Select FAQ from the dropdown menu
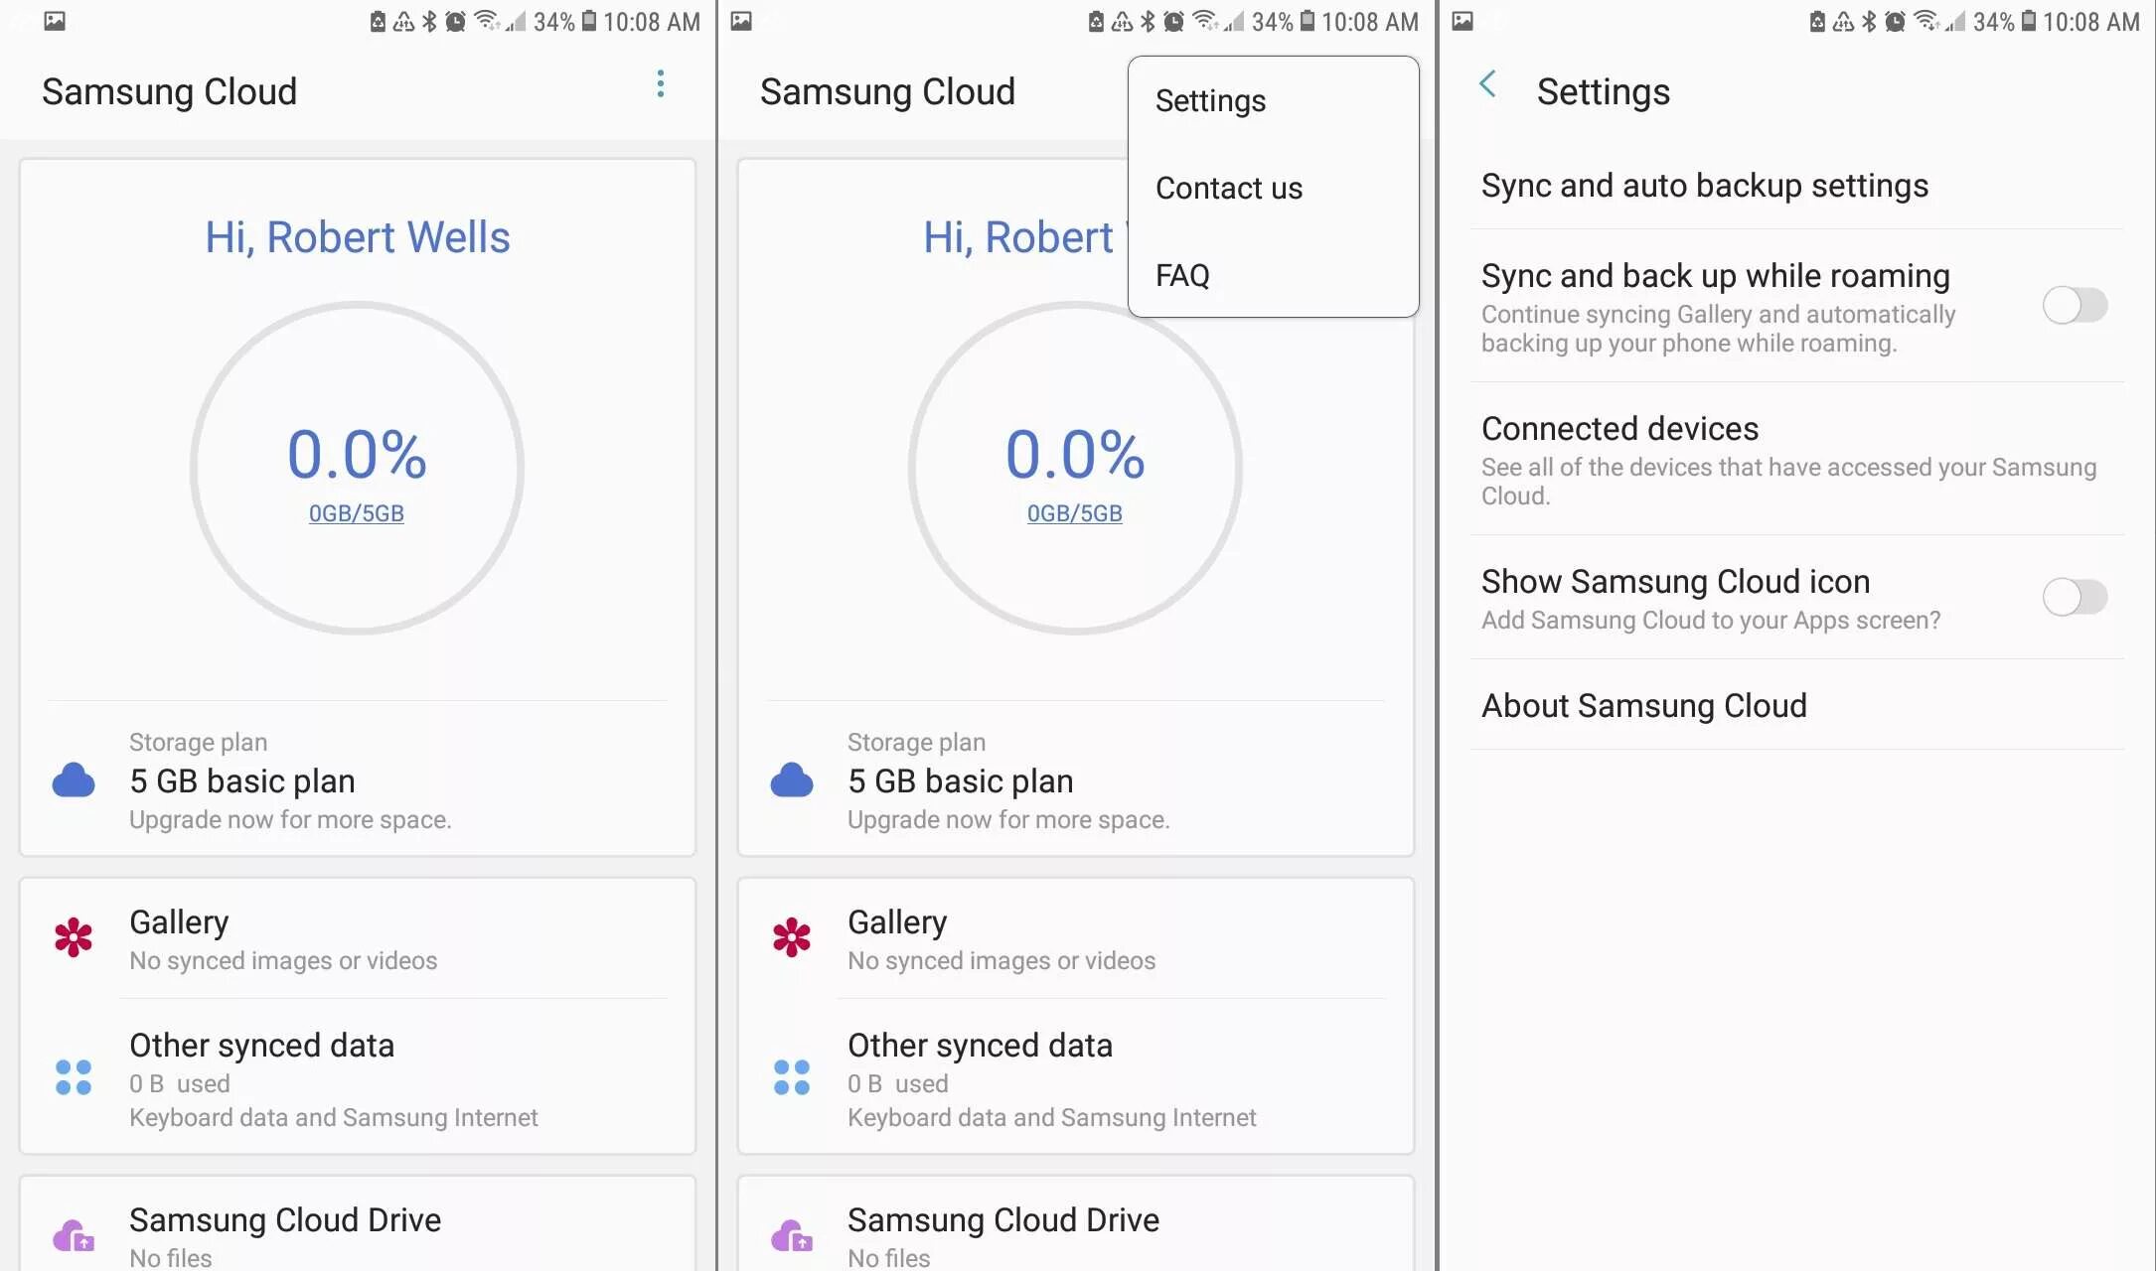Screen dimensions: 2156x1271 click(1181, 275)
